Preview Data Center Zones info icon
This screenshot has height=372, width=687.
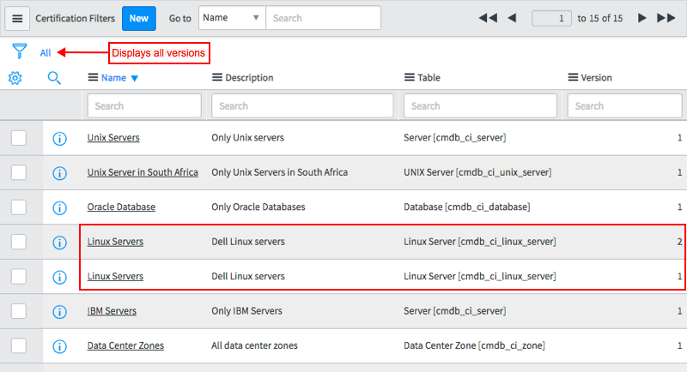click(x=59, y=346)
